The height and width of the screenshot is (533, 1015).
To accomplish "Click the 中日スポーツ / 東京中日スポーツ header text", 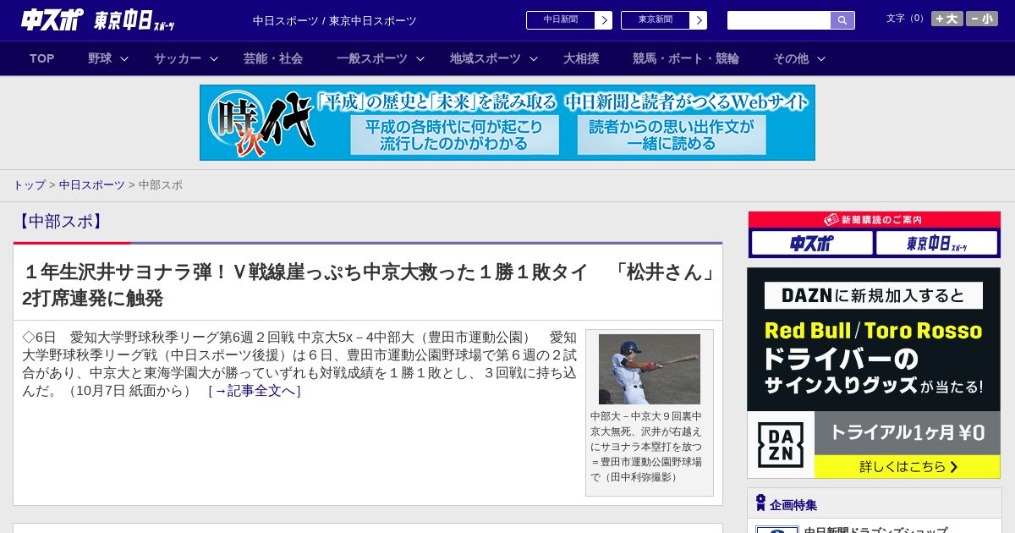I will 335,20.
